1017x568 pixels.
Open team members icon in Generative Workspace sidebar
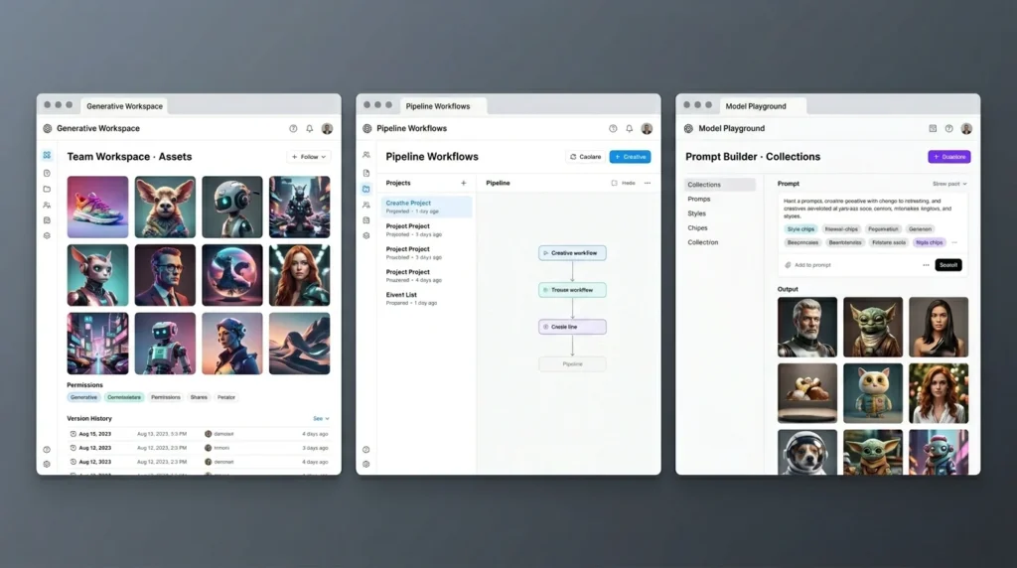pos(47,205)
